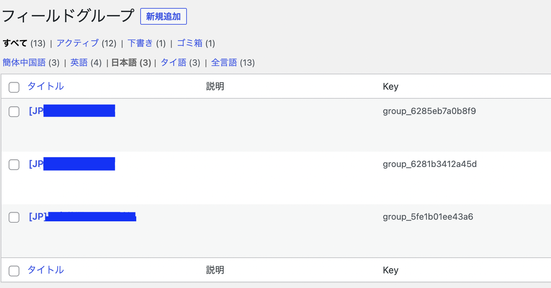Tick checkbox for row group_6281b3412a45d
551x288 pixels.
14,165
